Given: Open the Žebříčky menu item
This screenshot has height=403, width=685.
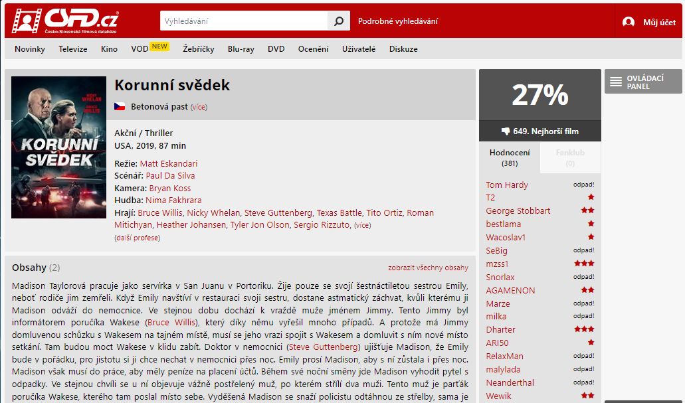Looking at the screenshot, I should [199, 49].
